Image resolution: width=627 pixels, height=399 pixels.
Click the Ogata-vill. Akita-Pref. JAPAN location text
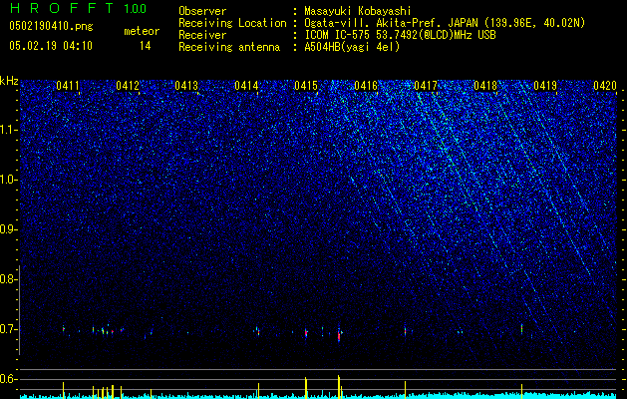[444, 23]
